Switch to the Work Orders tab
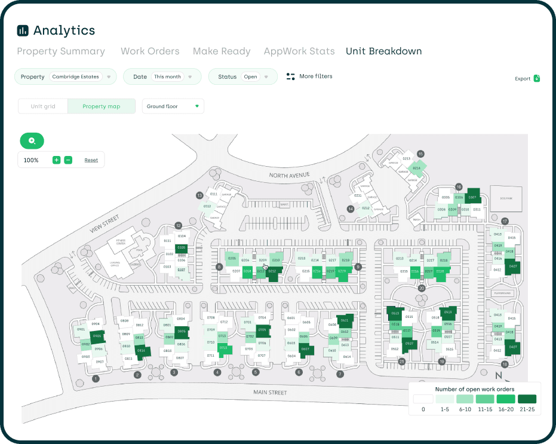The image size is (556, 444). [150, 51]
